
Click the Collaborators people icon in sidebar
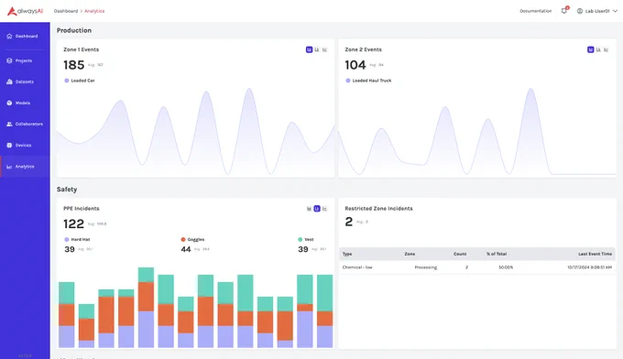pyautogui.click(x=9, y=124)
